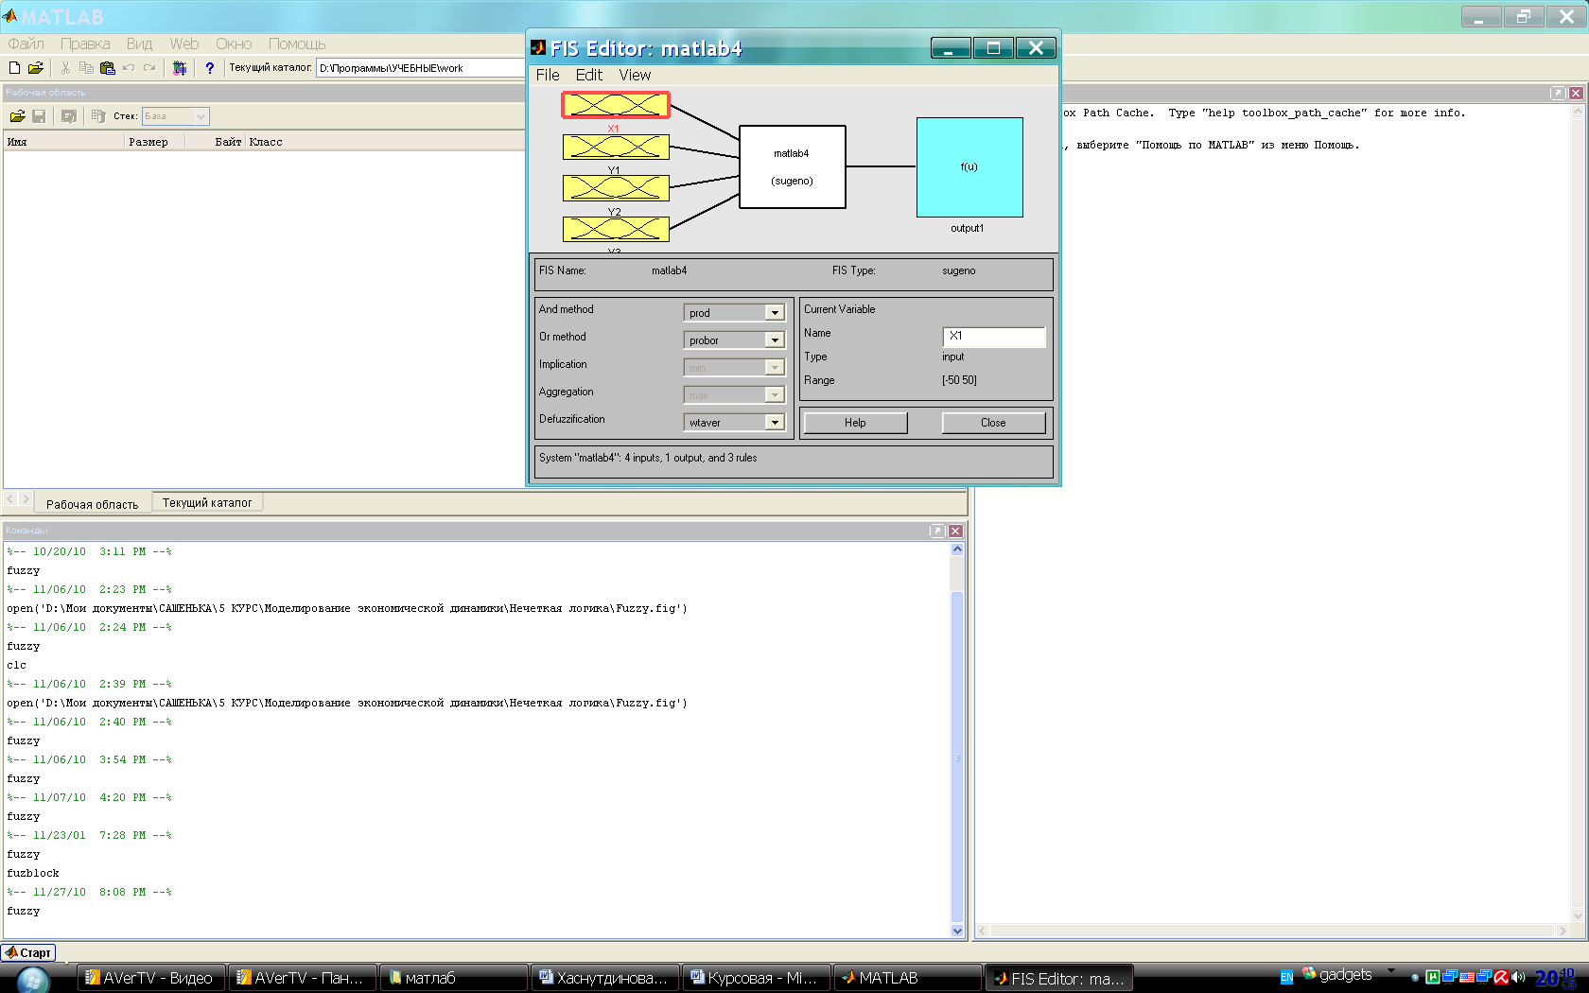Select the output1 f(u) block
The width and height of the screenshot is (1589, 993).
pyautogui.click(x=969, y=167)
